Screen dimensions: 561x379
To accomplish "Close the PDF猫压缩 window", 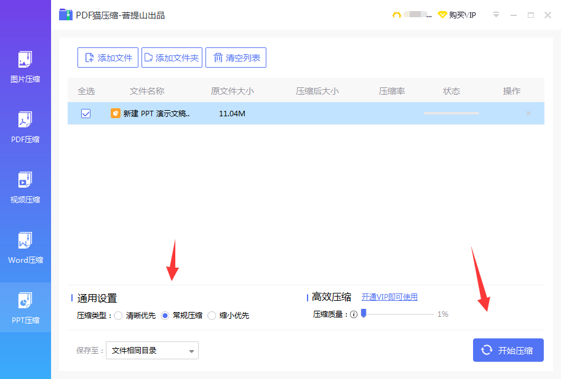I will [547, 15].
